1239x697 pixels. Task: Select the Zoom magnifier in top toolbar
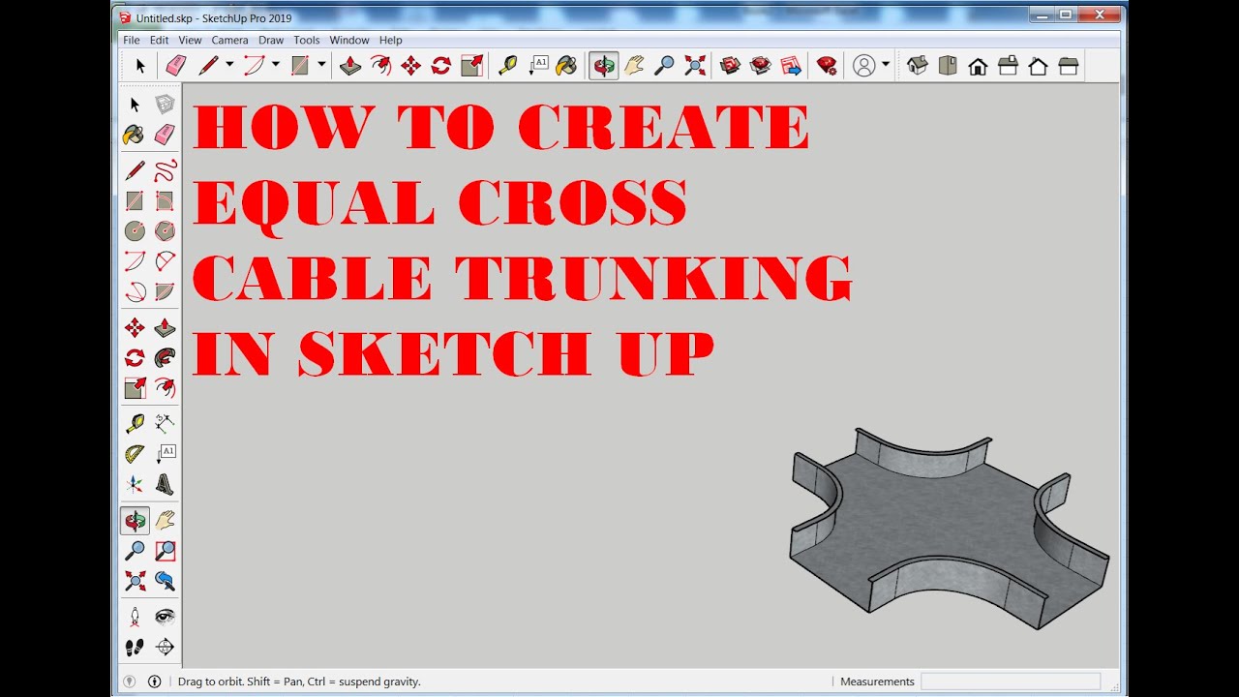[x=664, y=66]
